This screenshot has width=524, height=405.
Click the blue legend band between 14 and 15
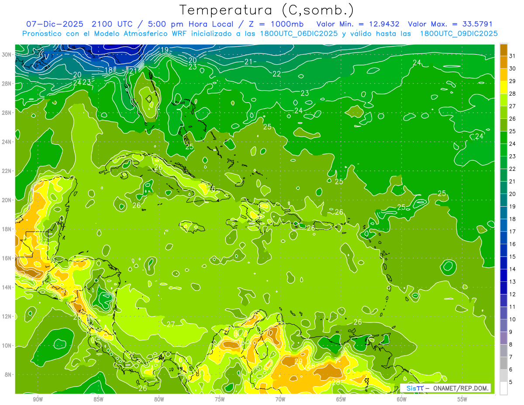point(503,263)
